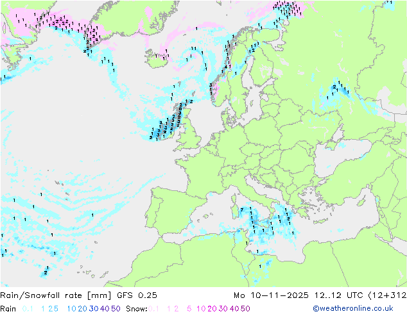Select the Rain legend 10 value
The image size is (407, 314).
click(x=72, y=309)
